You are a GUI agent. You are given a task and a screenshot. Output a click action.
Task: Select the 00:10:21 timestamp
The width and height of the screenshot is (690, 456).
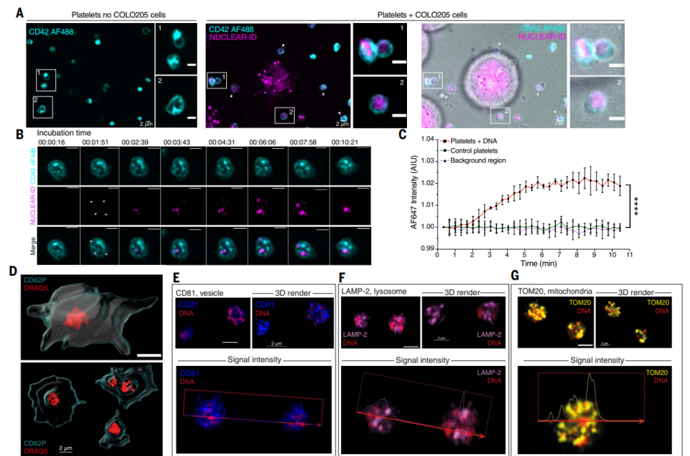point(344,142)
